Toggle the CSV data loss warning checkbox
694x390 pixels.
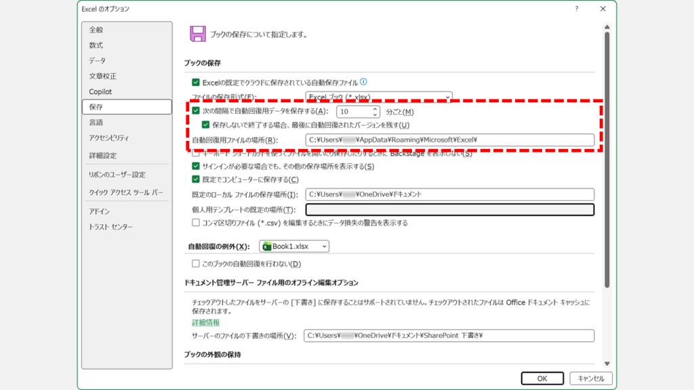[x=196, y=222]
